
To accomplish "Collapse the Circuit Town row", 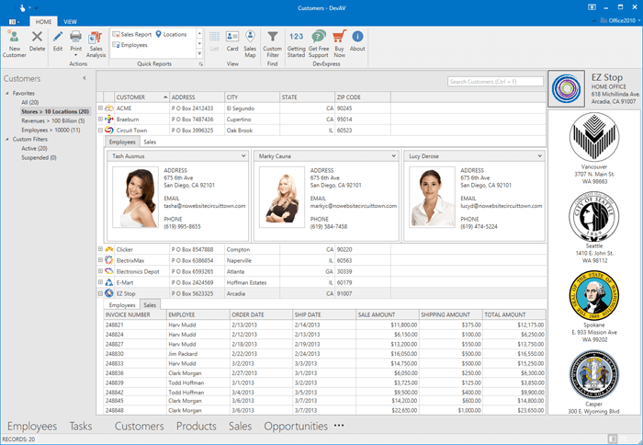I will [x=100, y=131].
